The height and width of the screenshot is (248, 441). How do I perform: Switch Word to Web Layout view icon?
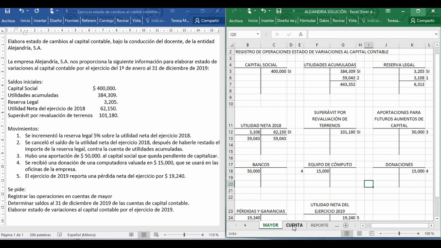tap(156, 235)
